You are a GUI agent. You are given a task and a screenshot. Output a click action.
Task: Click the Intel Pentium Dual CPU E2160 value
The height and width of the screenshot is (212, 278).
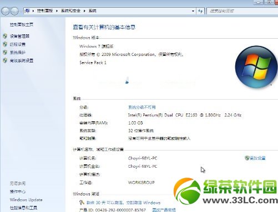click(x=185, y=115)
